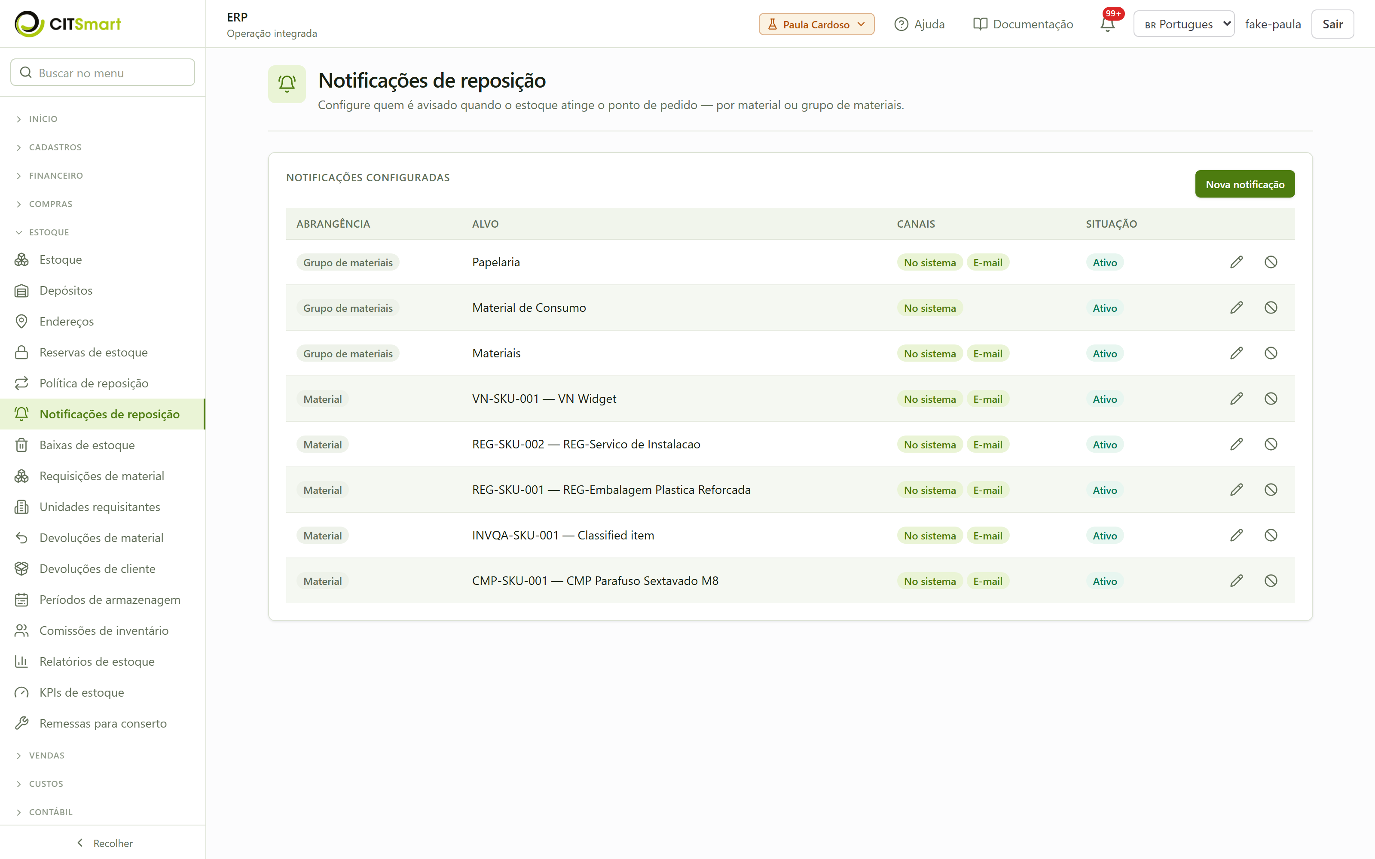Open Reservas de estoque
This screenshot has width=1375, height=859.
(x=103, y=352)
